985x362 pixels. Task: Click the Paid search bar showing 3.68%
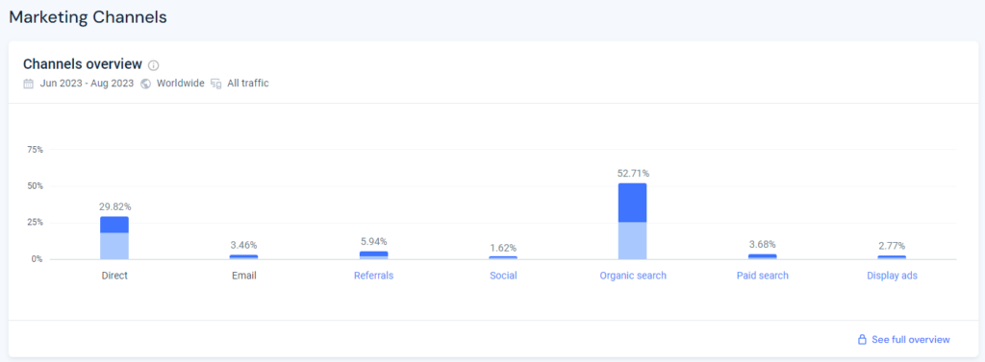pyautogui.click(x=762, y=256)
